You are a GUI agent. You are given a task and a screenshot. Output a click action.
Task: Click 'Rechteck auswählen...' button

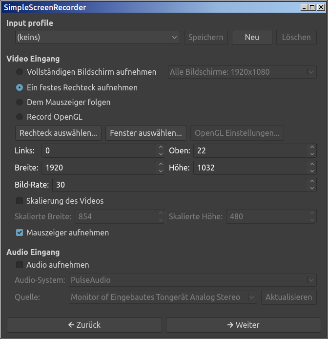(59, 133)
